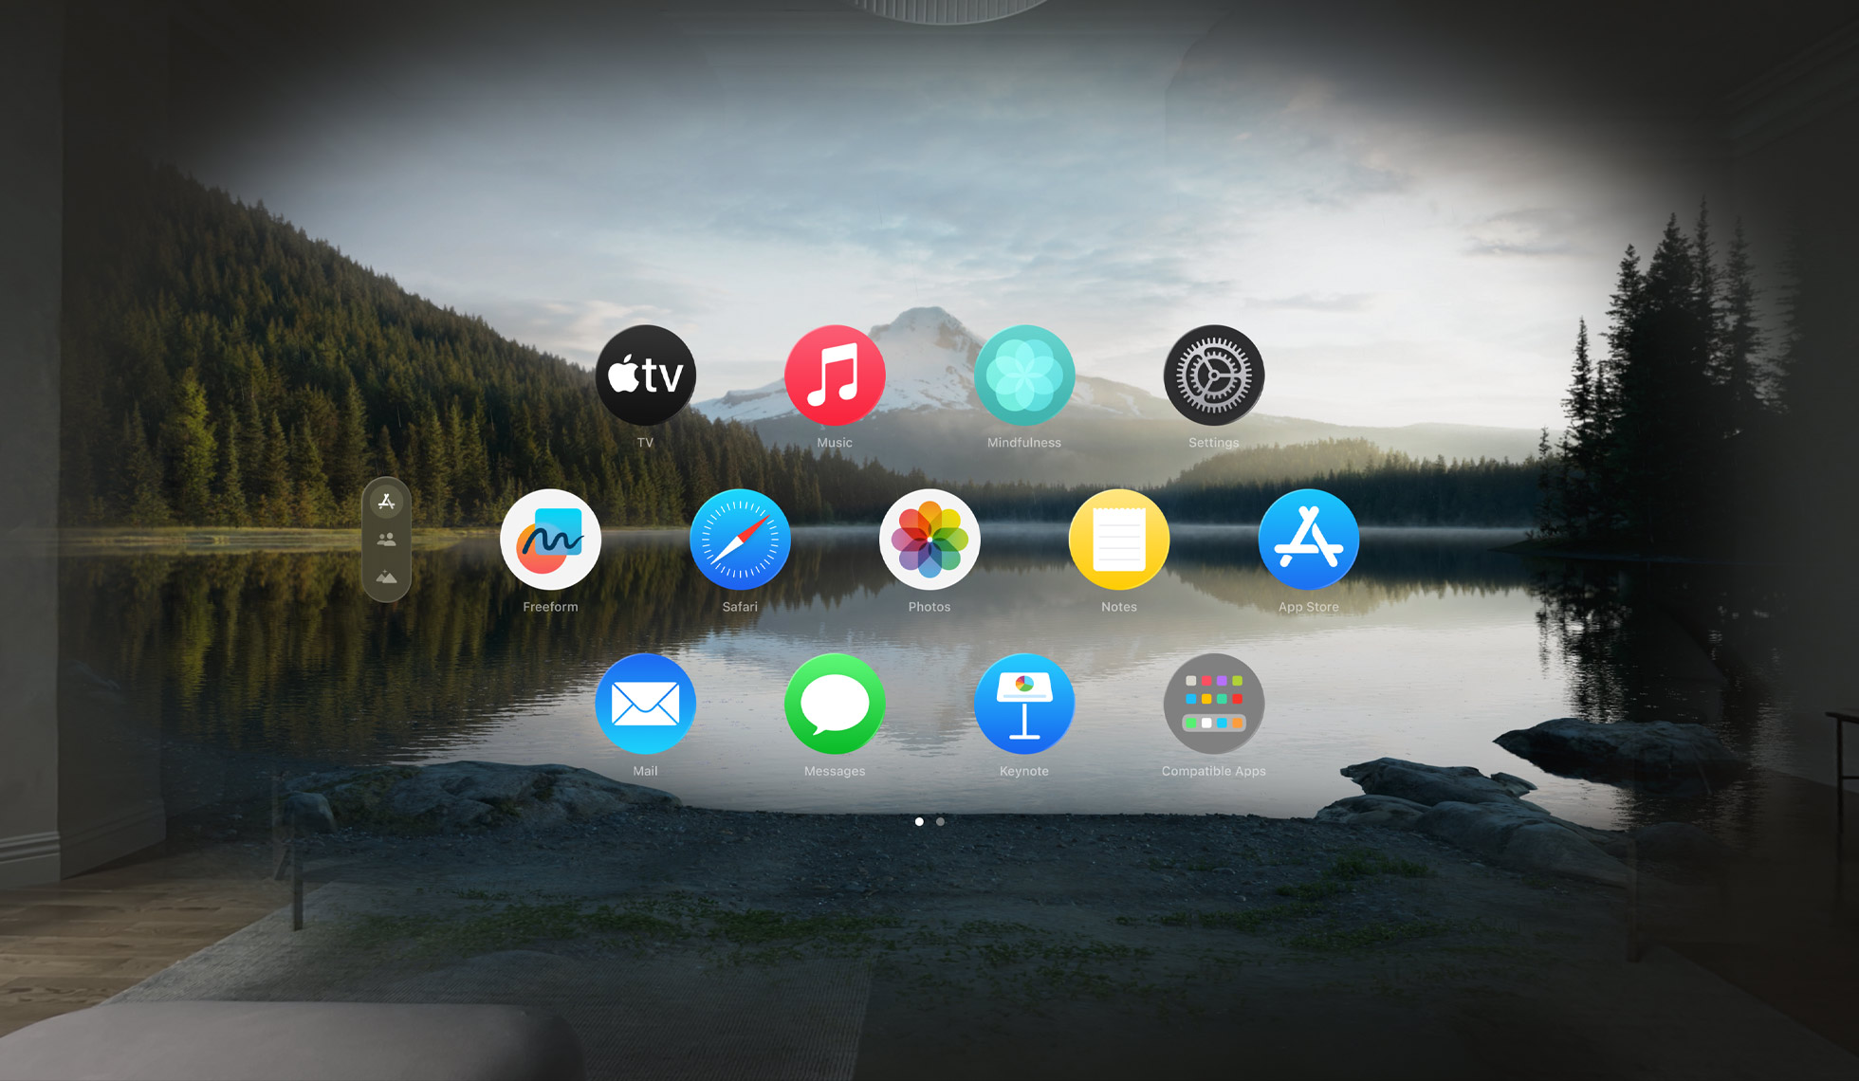This screenshot has height=1081, width=1859.
Task: Select first page indicator dot
Action: (x=918, y=818)
